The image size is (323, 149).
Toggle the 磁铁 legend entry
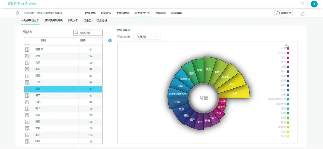[x=285, y=85]
